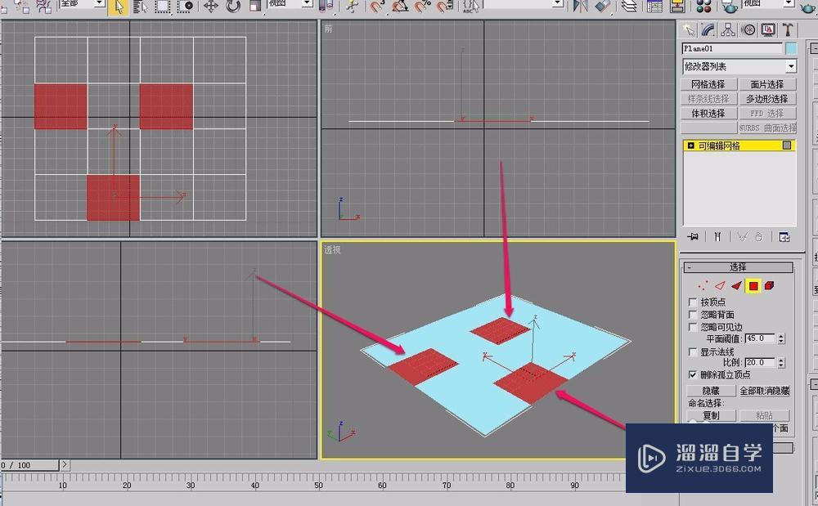This screenshot has width=818, height=506.
Task: Enable the 忽略可见边 checkbox
Action: (693, 327)
